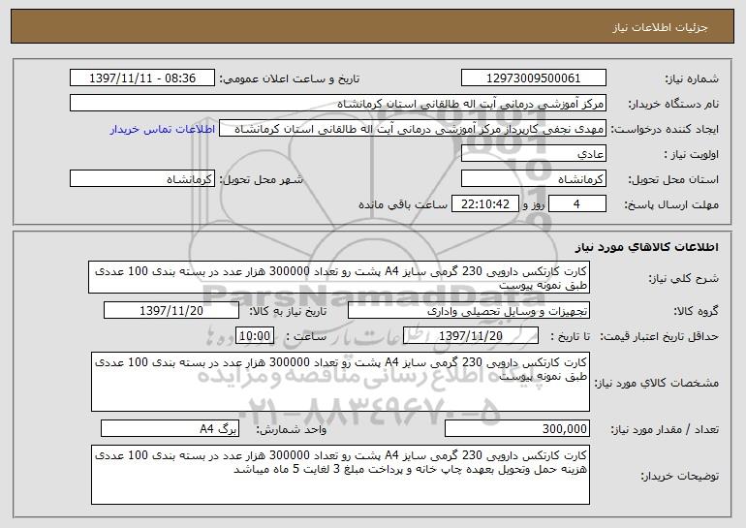Viewport: 746px width, 528px height.
Task: Select the تاریخ و ساعت اعلان عمومی label
Action: [289, 79]
